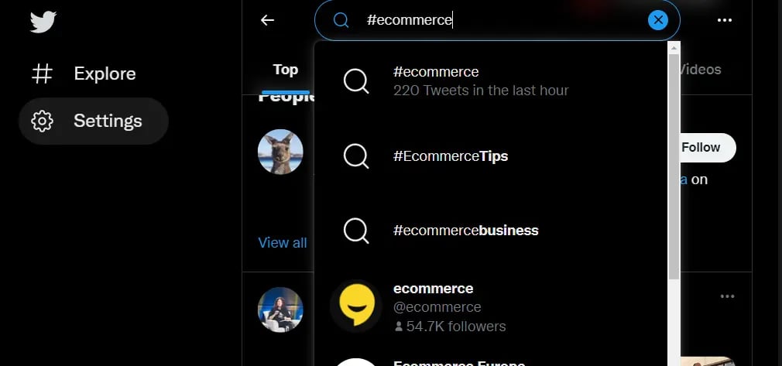Open the tweet's three-dot more options
Screen dimensions: 782x366
tap(727, 296)
